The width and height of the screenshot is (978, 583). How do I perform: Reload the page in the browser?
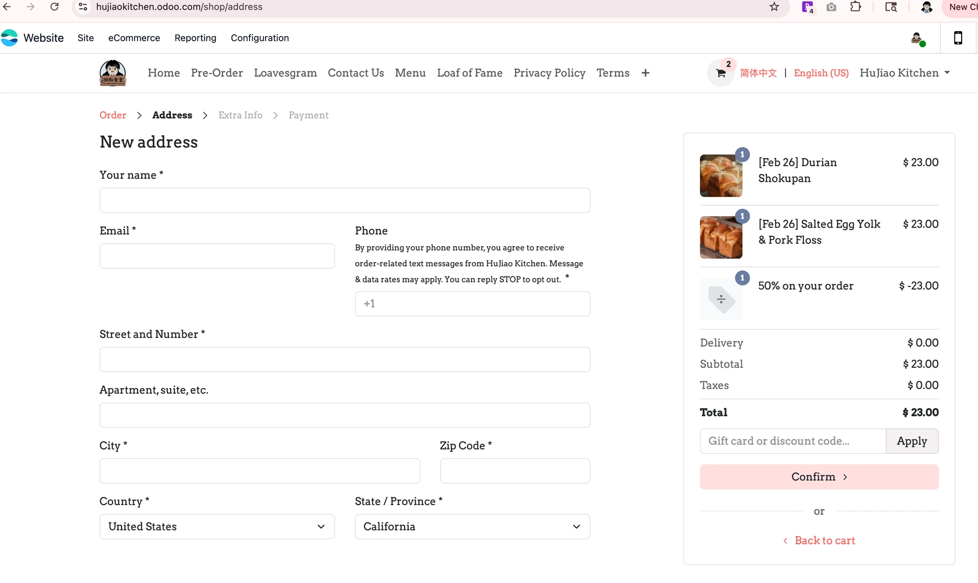(x=55, y=7)
